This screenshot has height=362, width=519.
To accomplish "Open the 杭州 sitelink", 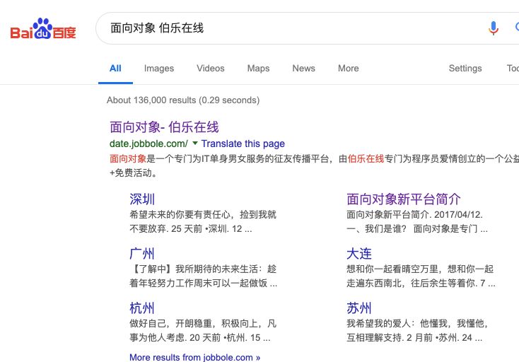I will pos(142,308).
